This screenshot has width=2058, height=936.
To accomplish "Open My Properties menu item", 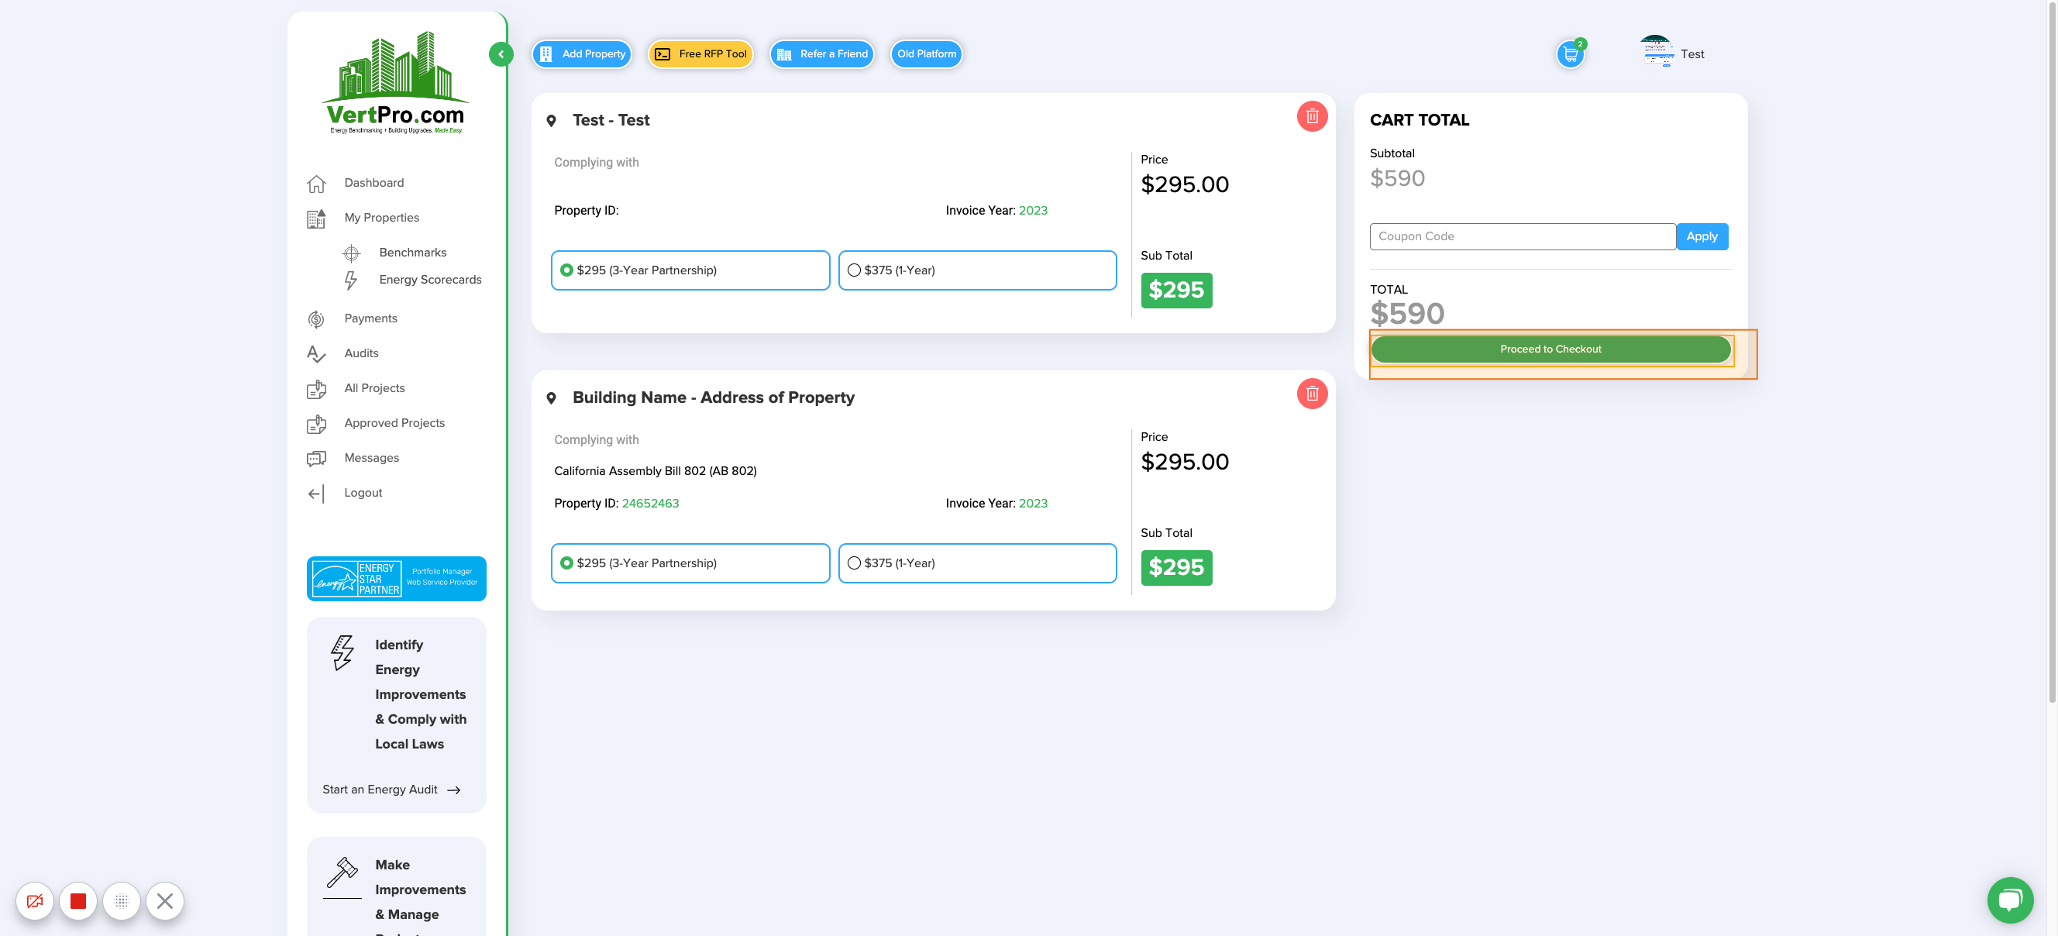I will pos(382,218).
